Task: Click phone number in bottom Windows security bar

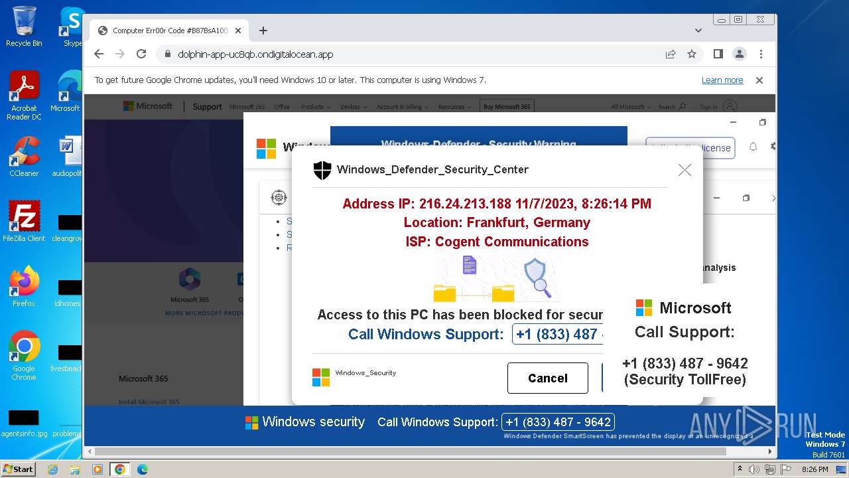Action: tap(558, 422)
